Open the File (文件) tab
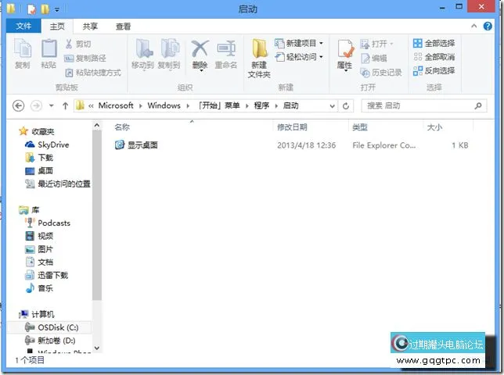The width and height of the screenshot is (504, 375). click(x=23, y=26)
